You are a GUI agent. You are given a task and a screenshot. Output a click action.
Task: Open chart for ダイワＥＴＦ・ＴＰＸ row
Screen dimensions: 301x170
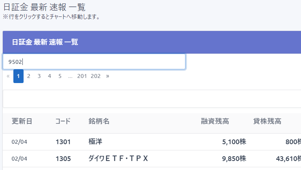118,159
